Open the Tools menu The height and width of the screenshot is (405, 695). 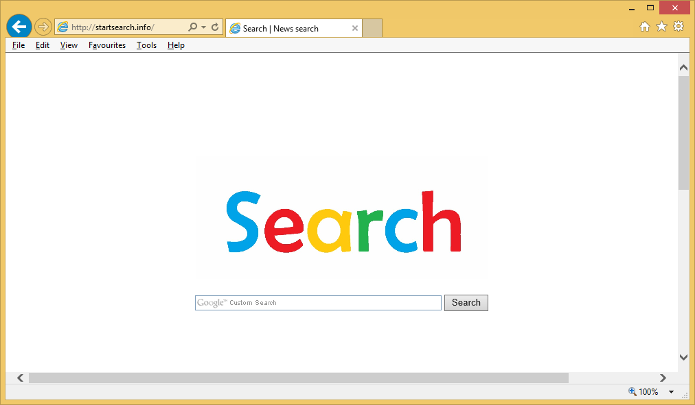coord(146,45)
